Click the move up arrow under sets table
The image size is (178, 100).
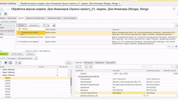click(x=172, y=46)
